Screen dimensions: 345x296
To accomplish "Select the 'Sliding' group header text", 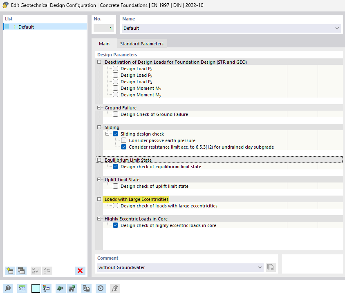I will [112, 127].
